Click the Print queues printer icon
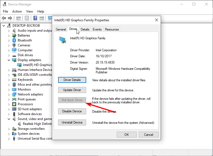The height and width of the screenshot is (156, 213). [14, 99]
